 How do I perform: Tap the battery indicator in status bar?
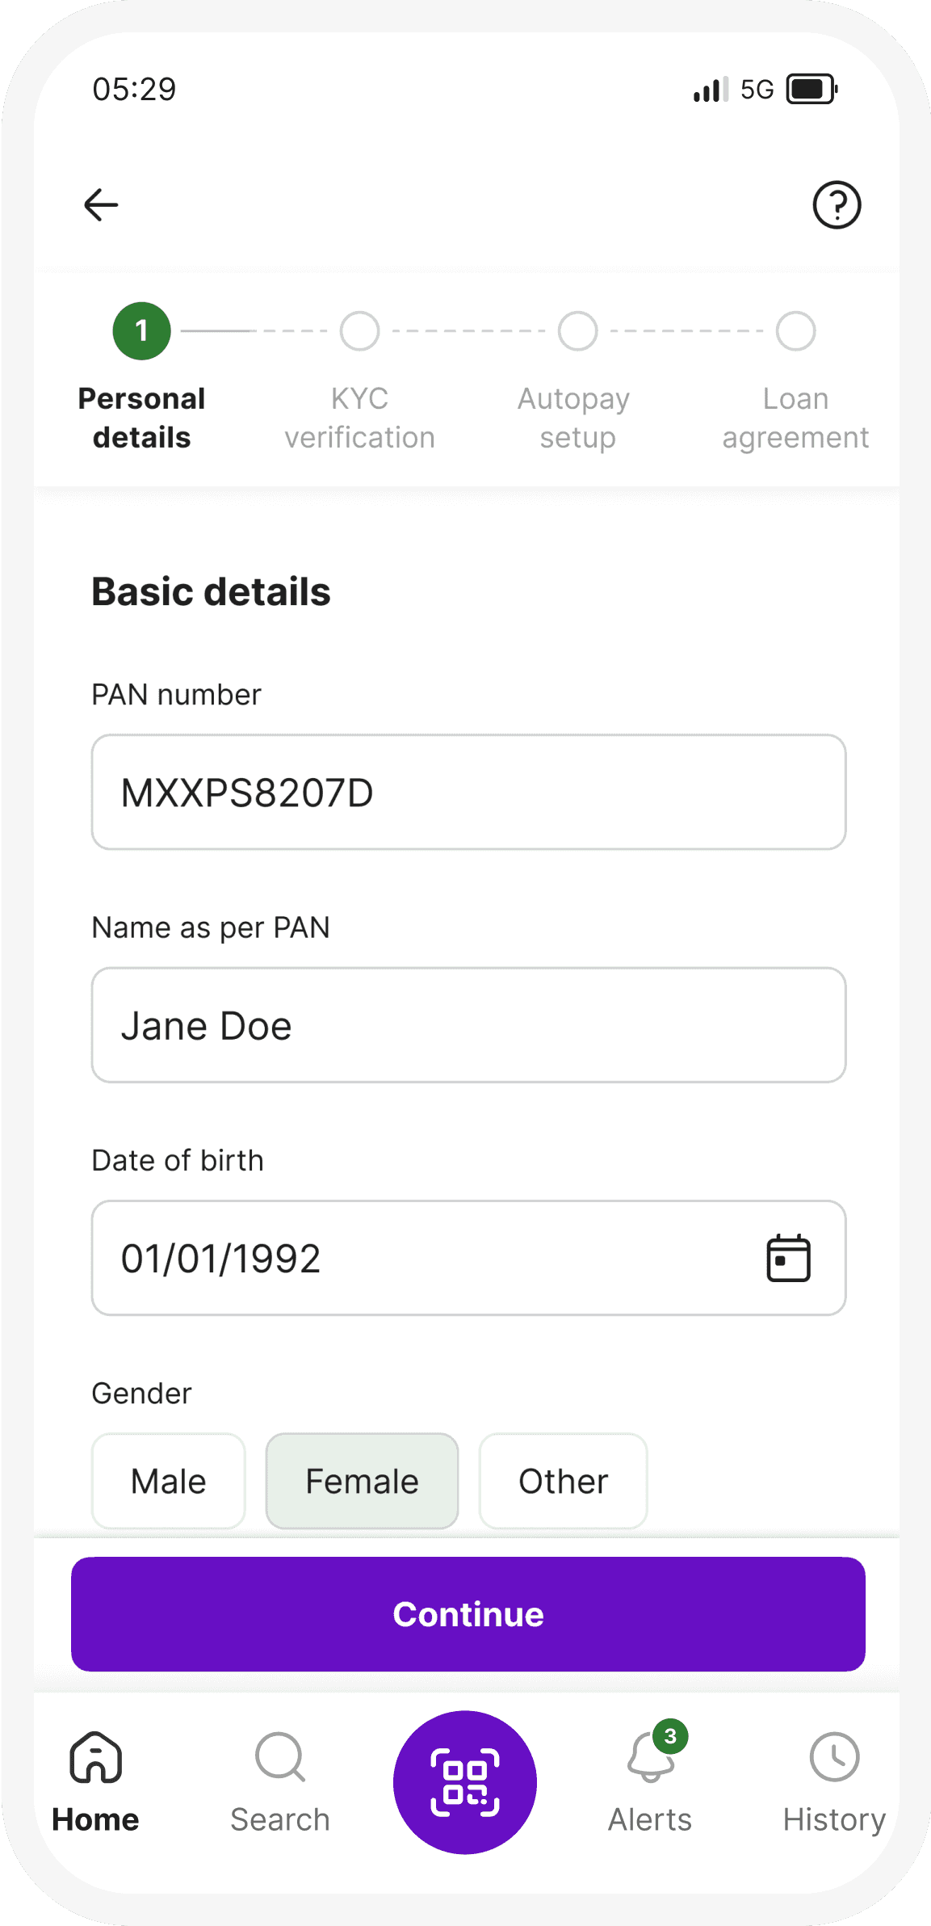click(x=812, y=89)
